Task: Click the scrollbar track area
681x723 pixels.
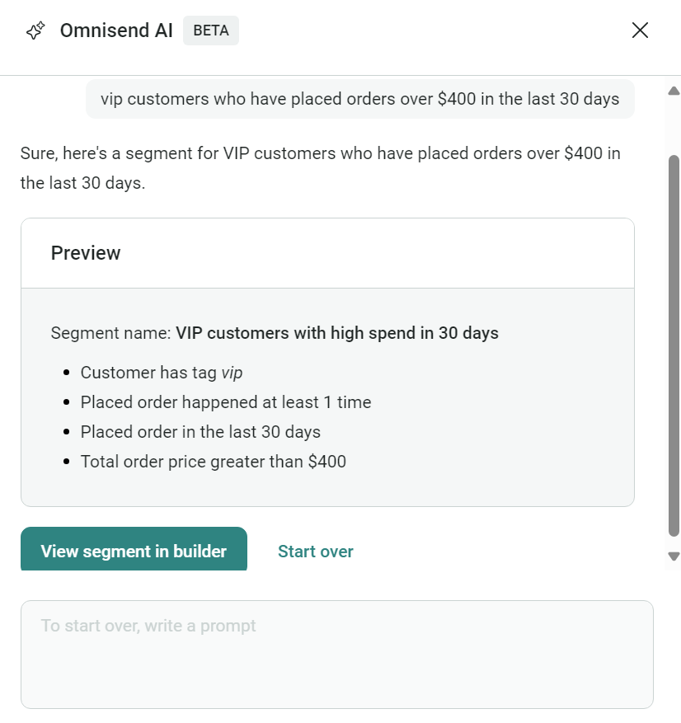Action: point(671,330)
